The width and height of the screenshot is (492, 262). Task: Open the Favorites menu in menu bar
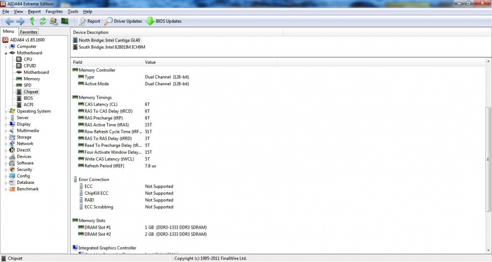click(54, 12)
